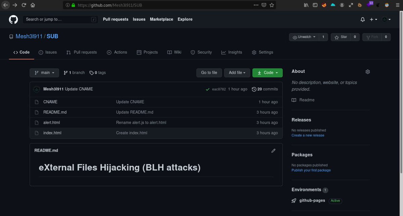Open the SUB repository name link
Image resolution: width=403 pixels, height=216 pixels.
(52, 36)
